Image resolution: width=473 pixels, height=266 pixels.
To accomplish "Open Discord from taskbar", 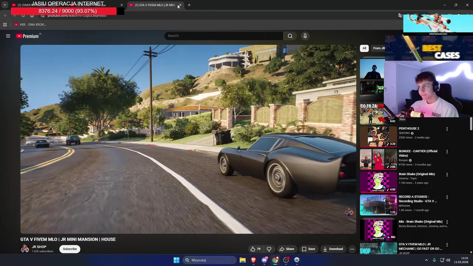I will (x=264, y=260).
